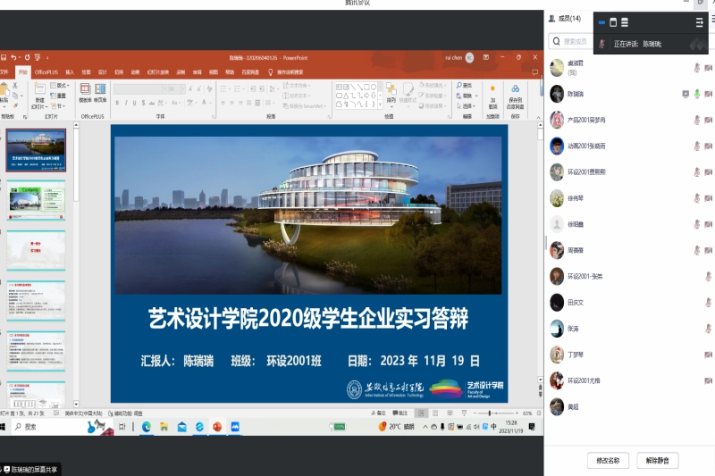Click the 修改名称 button

(x=603, y=461)
